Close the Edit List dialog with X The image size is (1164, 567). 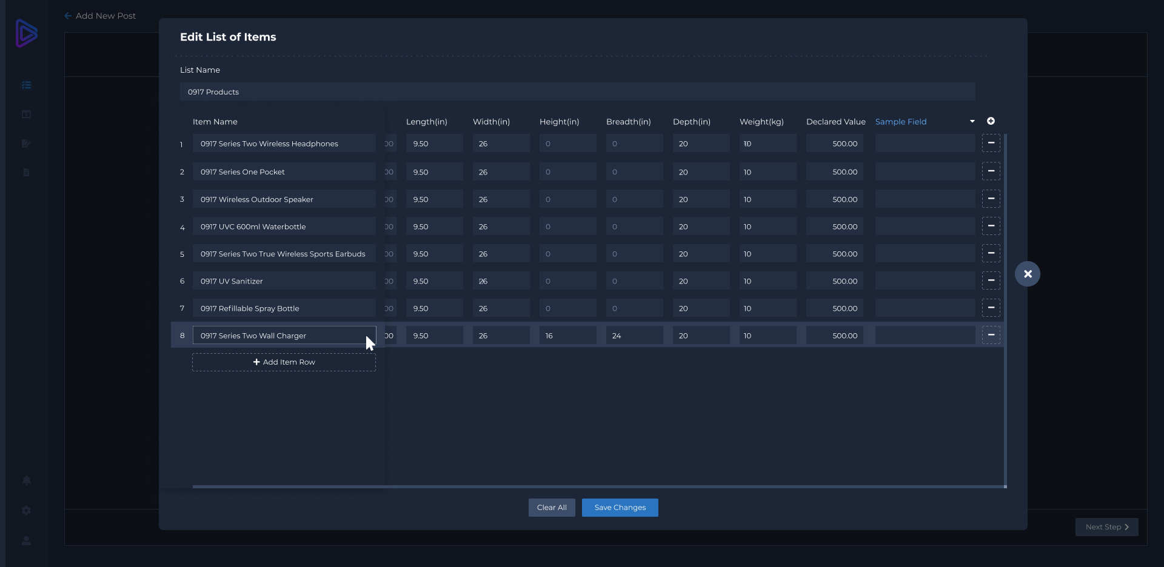point(1028,274)
